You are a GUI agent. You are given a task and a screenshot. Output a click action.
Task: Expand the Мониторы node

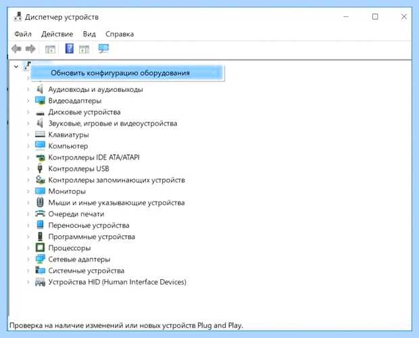[x=28, y=191]
